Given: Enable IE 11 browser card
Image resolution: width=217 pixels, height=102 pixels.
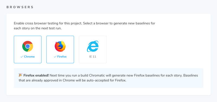Looking at the screenshot, I should tap(93, 49).
